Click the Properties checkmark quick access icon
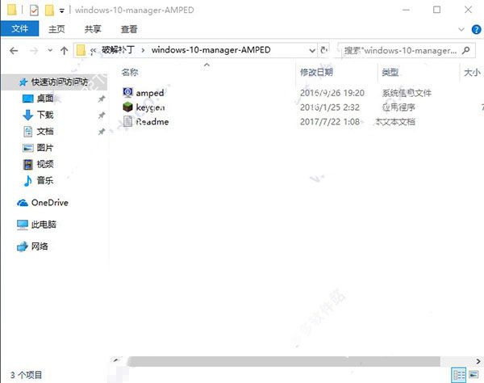Viewport: 484px width, 383px height. pyautogui.click(x=34, y=11)
